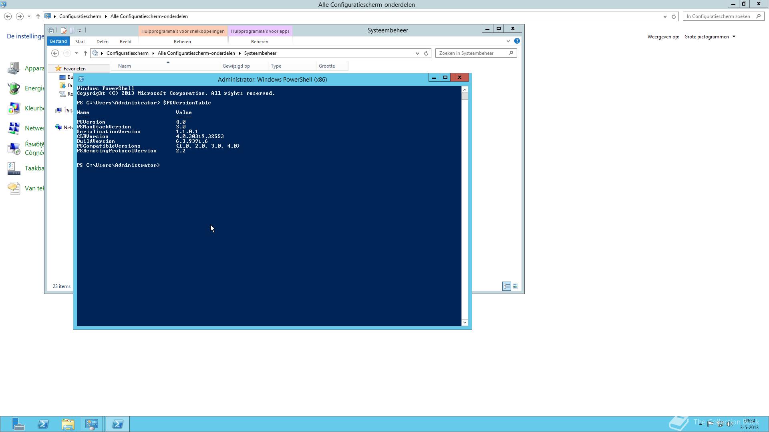The width and height of the screenshot is (769, 432).
Task: Click the PowerShell scrollbar thumb
Action: coord(465,96)
